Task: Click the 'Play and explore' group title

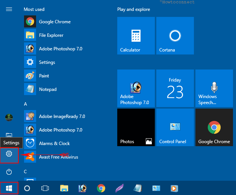Action: click(x=134, y=9)
